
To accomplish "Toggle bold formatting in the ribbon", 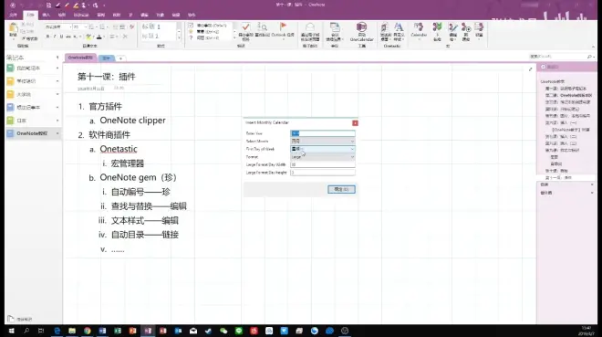I will point(47,37).
